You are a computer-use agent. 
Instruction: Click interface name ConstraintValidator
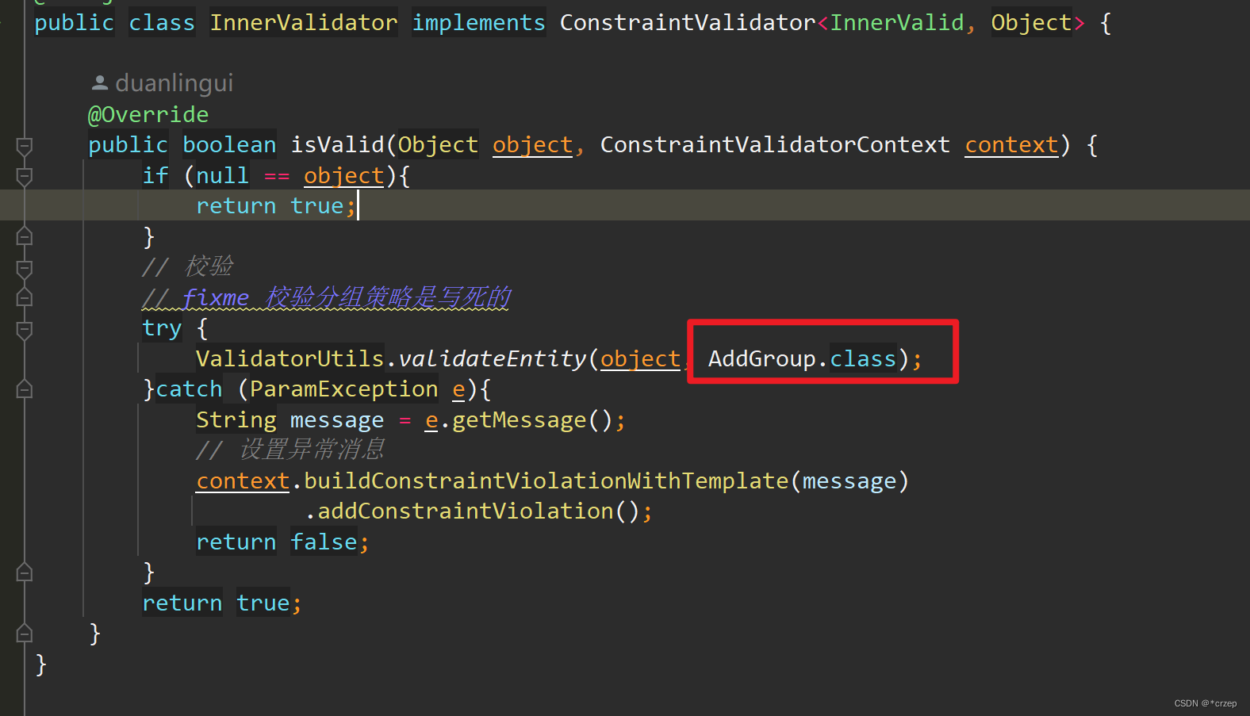click(688, 23)
